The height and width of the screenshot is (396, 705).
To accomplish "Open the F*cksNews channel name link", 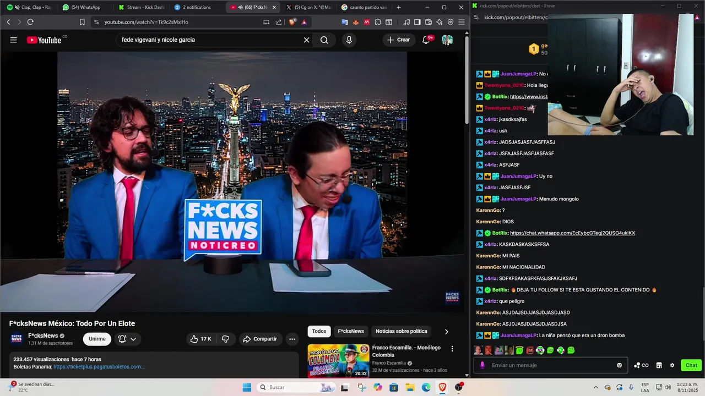I will 43,335.
